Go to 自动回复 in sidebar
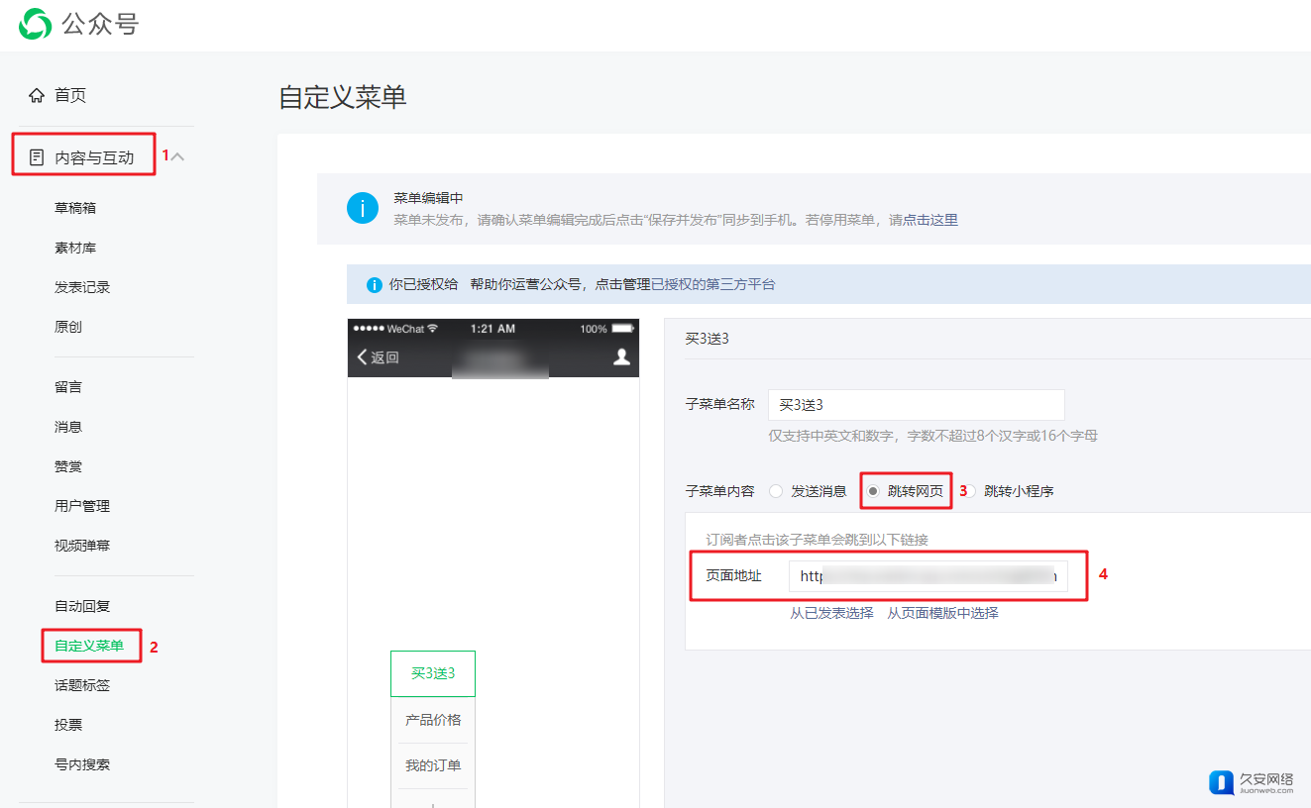 (82, 606)
